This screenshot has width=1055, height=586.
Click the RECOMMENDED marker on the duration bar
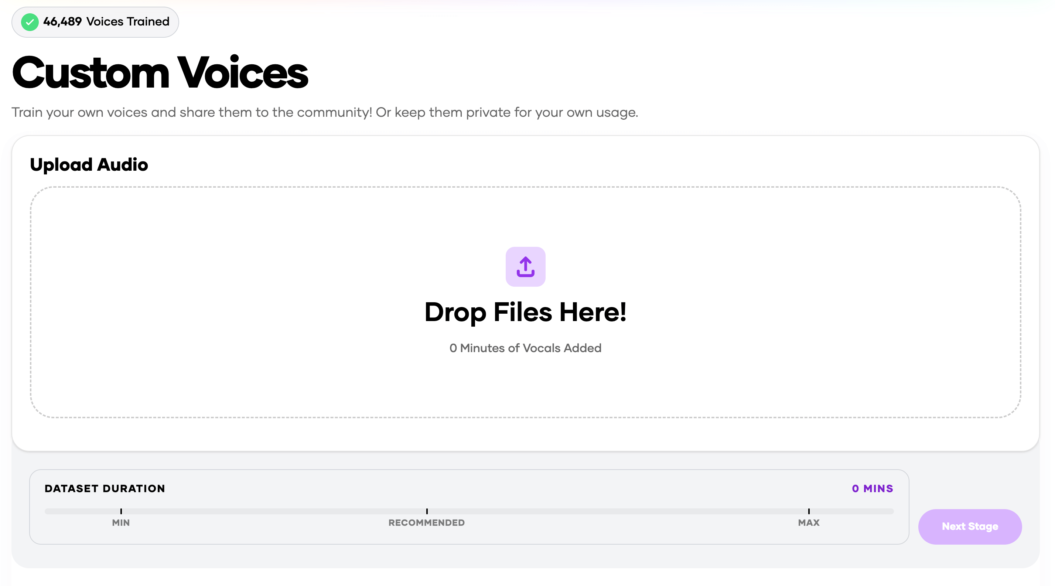pos(427,511)
